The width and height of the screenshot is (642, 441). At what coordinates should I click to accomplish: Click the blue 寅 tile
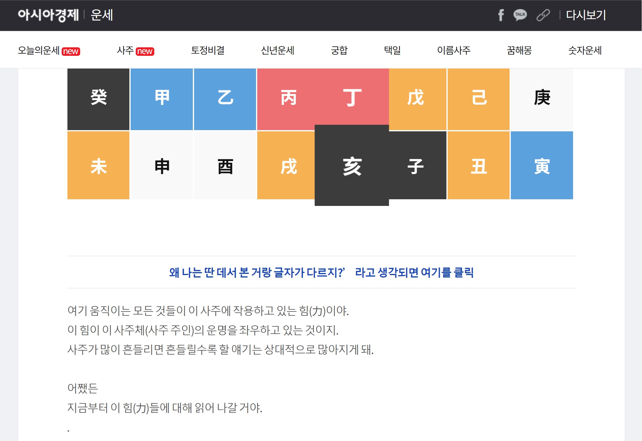click(542, 166)
